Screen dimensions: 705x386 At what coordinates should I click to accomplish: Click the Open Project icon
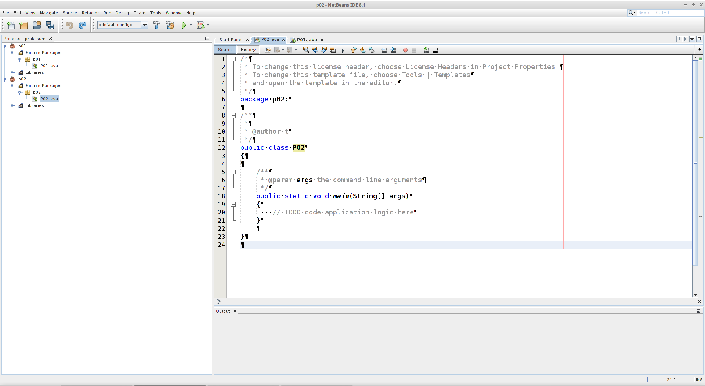(x=37, y=25)
